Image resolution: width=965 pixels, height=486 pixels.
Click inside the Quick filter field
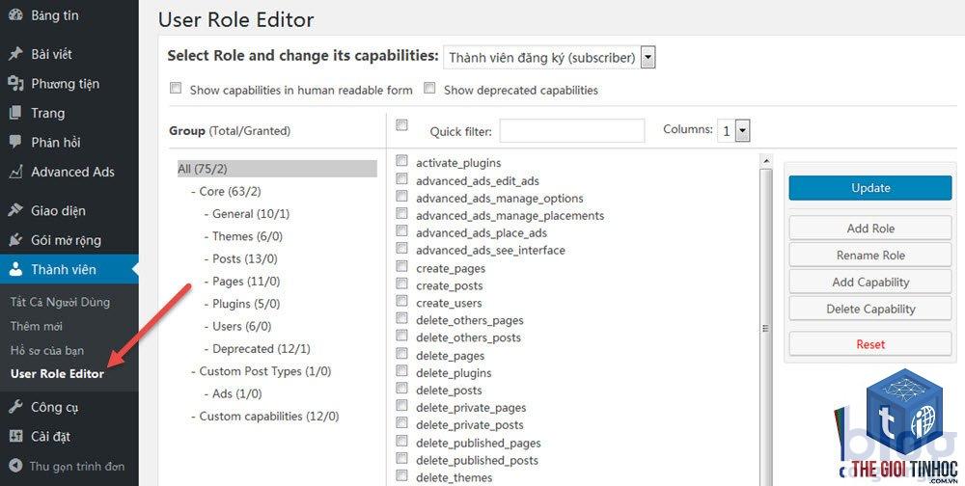pos(572,131)
